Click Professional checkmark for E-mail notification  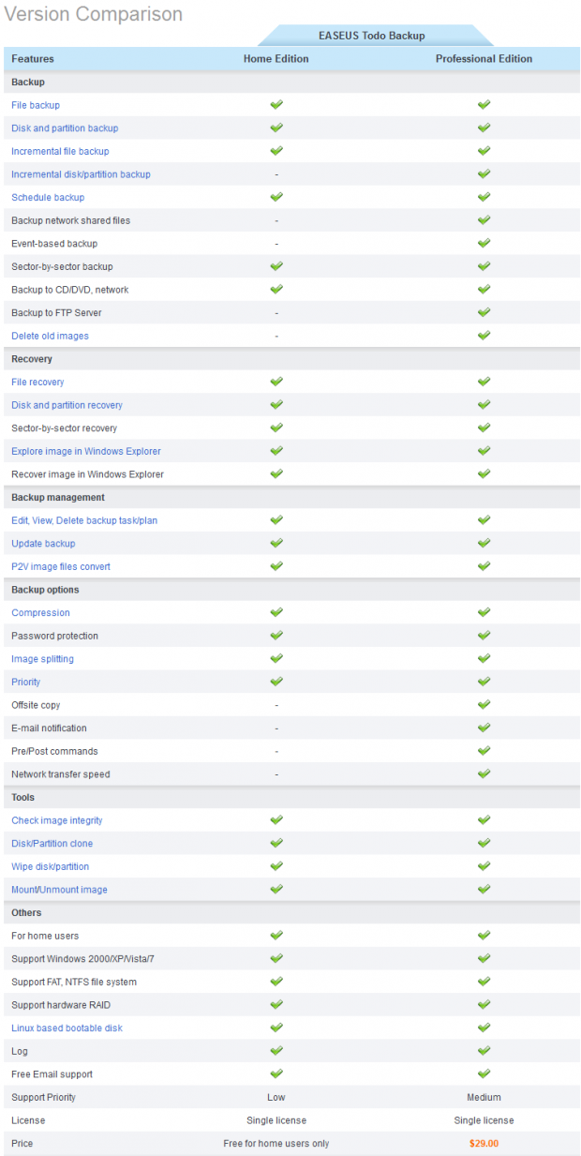pos(484,728)
